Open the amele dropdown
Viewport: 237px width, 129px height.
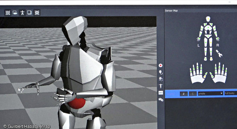point(210,94)
